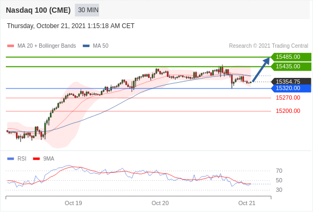This screenshot has height=212, width=313.
Task: Click the RSI 70 level label
Action: pyautogui.click(x=279, y=171)
